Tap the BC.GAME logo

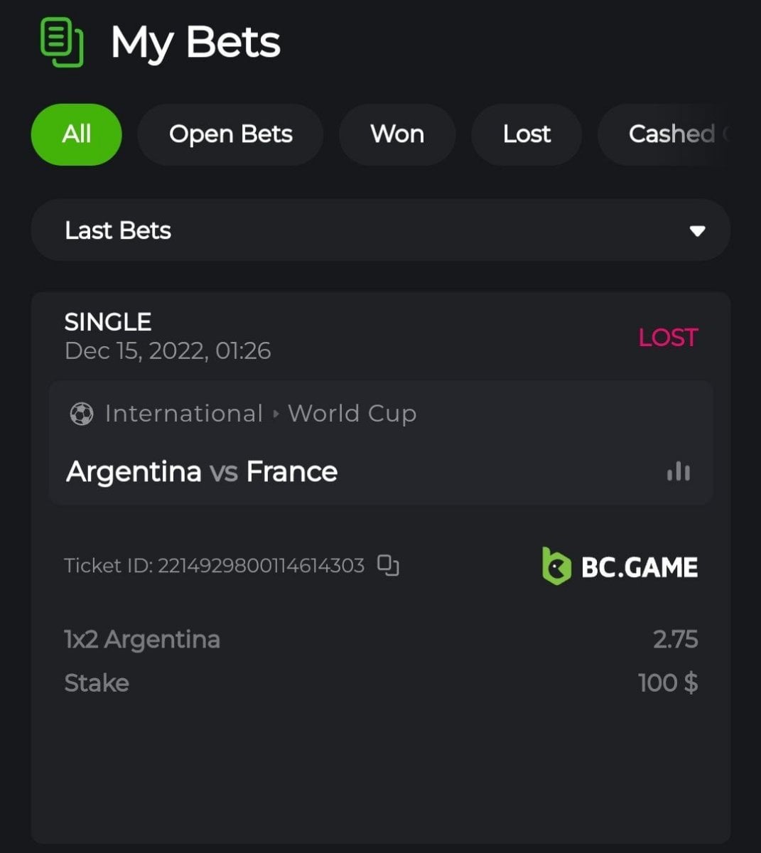[x=620, y=567]
